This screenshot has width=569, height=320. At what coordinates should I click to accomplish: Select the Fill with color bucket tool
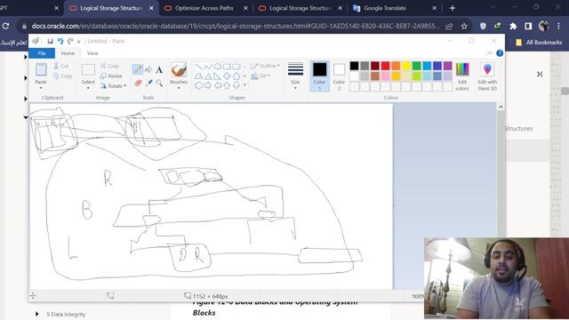pyautogui.click(x=148, y=69)
